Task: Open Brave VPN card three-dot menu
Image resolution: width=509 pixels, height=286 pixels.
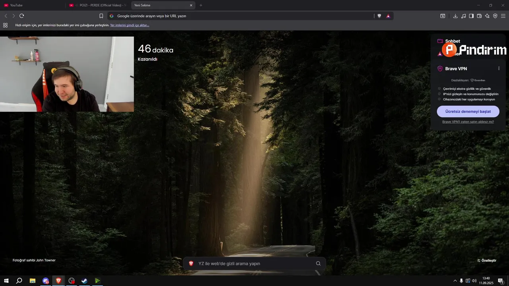Action: pyautogui.click(x=499, y=68)
